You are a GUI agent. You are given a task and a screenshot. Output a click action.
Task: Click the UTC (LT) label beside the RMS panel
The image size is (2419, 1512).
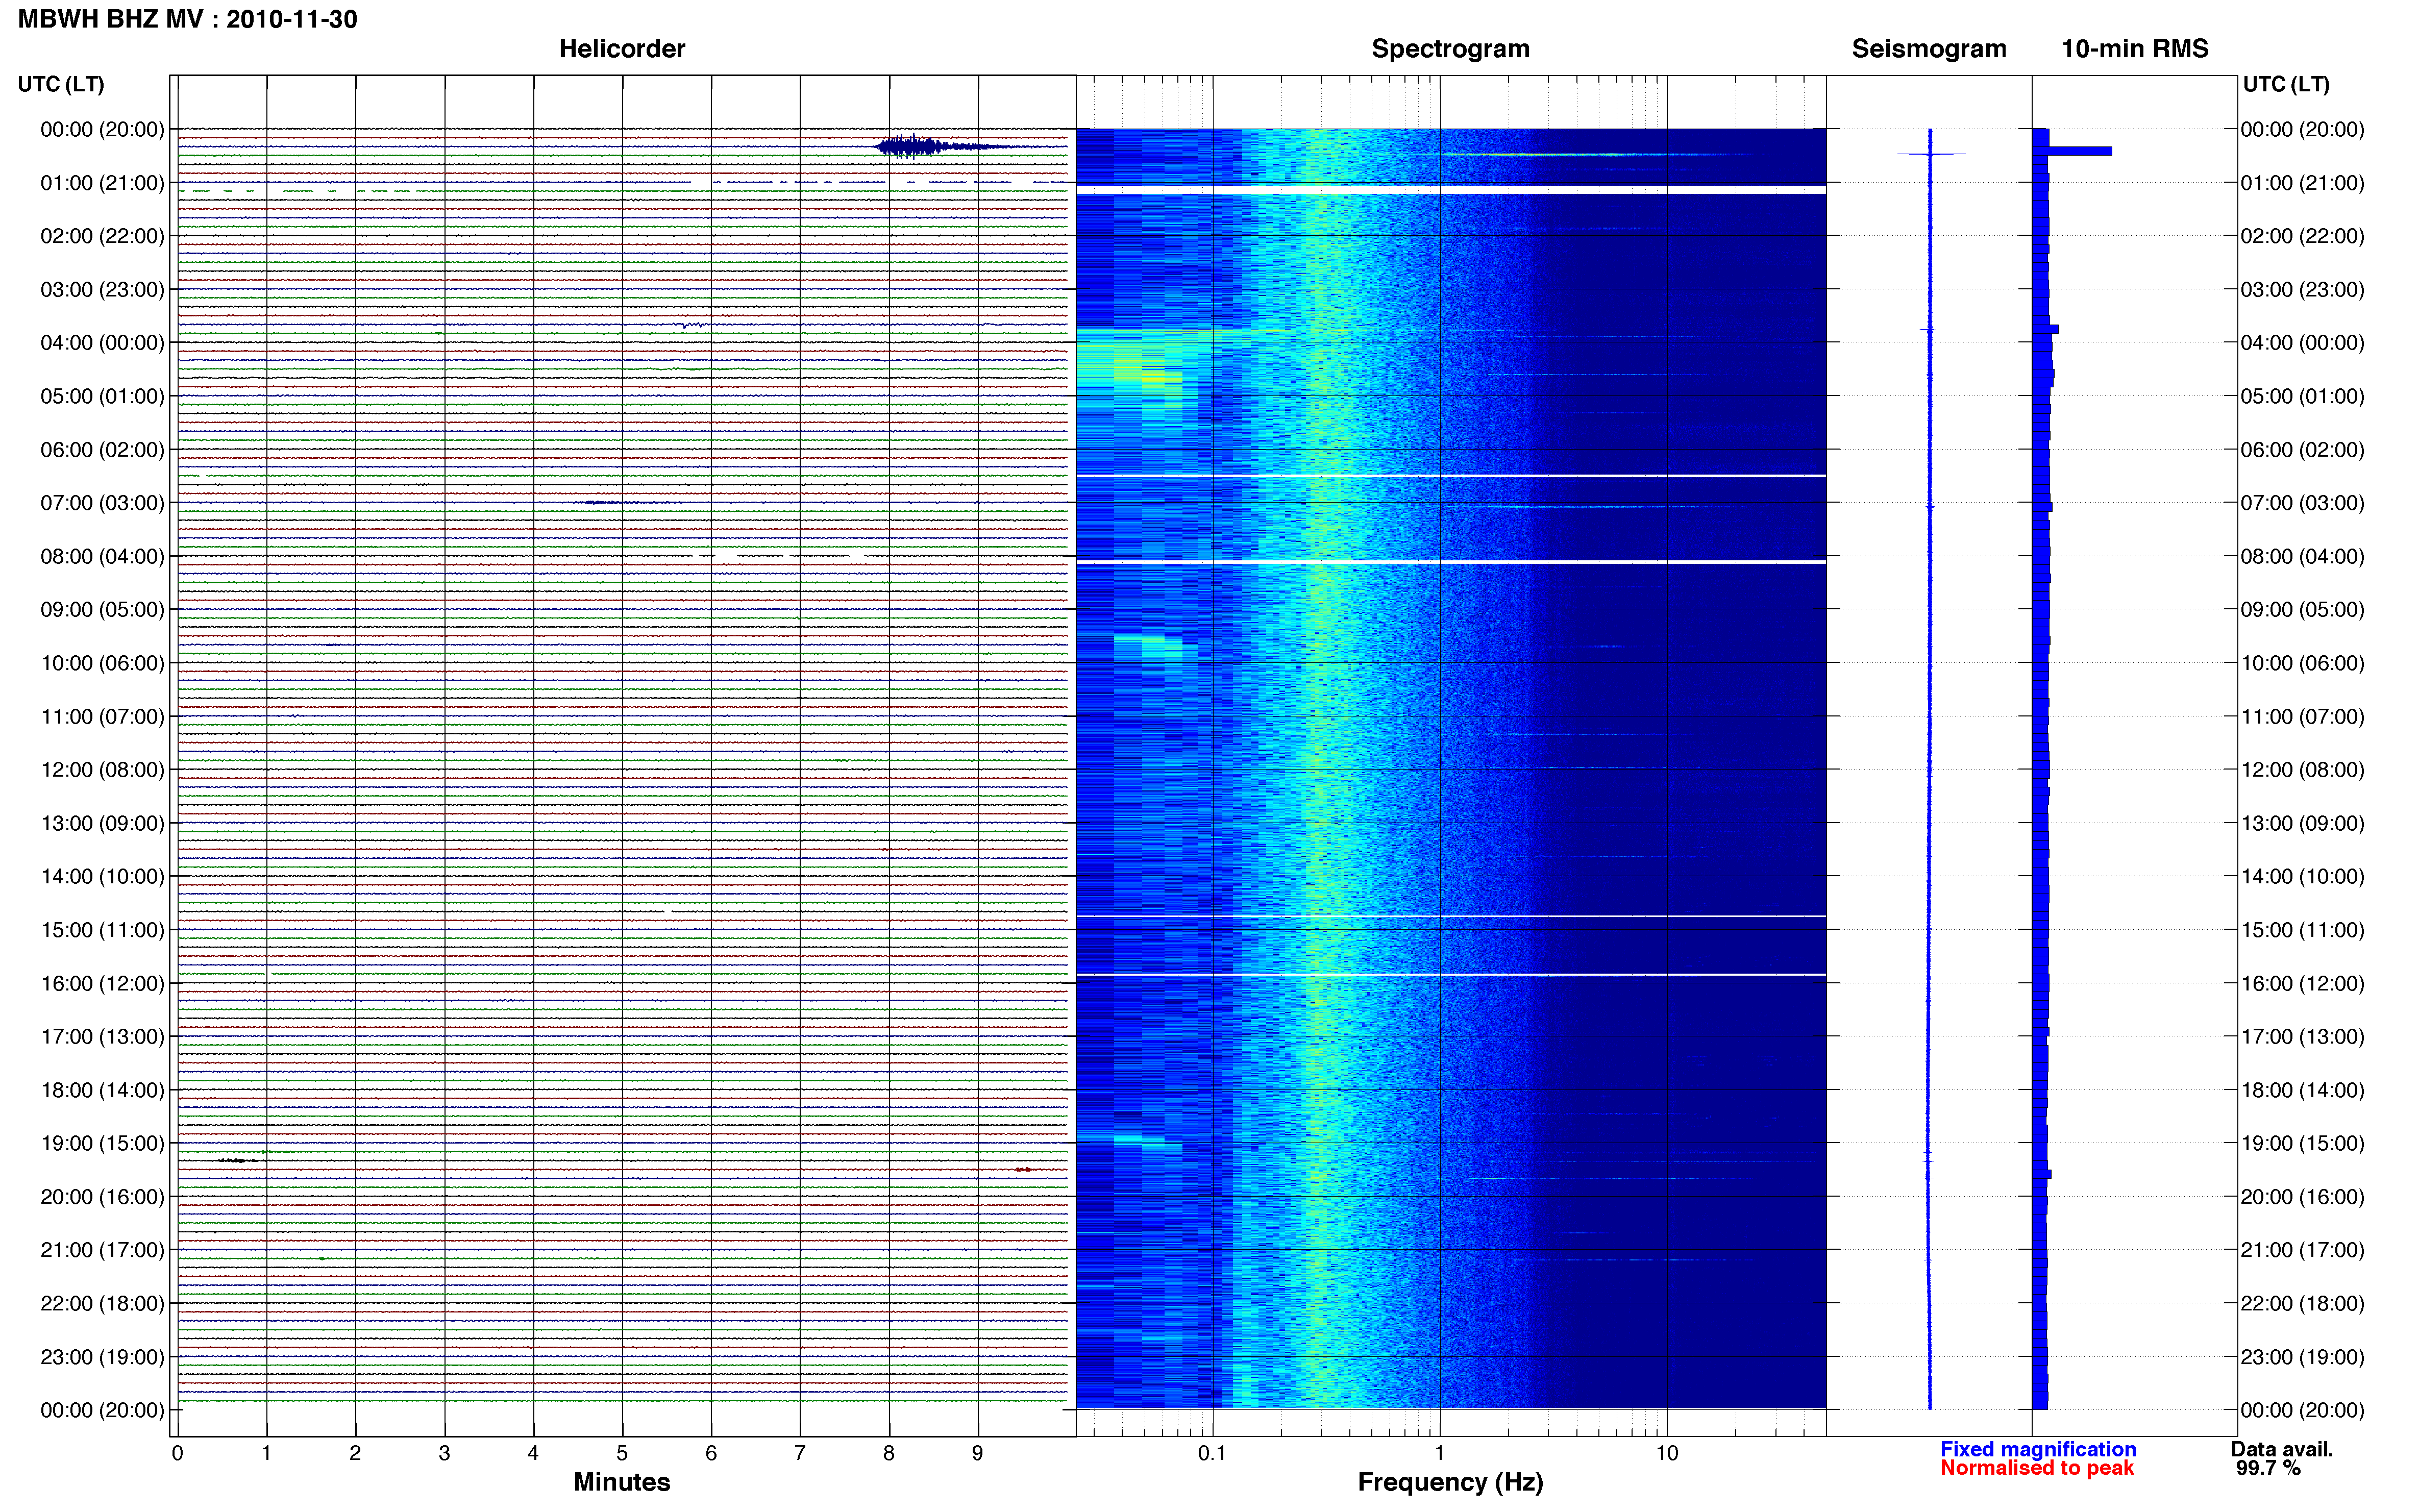[2286, 84]
